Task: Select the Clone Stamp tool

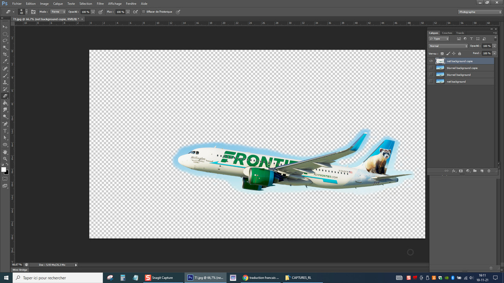Action: coord(5,83)
